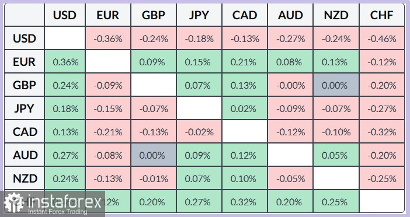
Task: Click the GBP/AUD cell showing -0.00%
Action: tap(290, 85)
